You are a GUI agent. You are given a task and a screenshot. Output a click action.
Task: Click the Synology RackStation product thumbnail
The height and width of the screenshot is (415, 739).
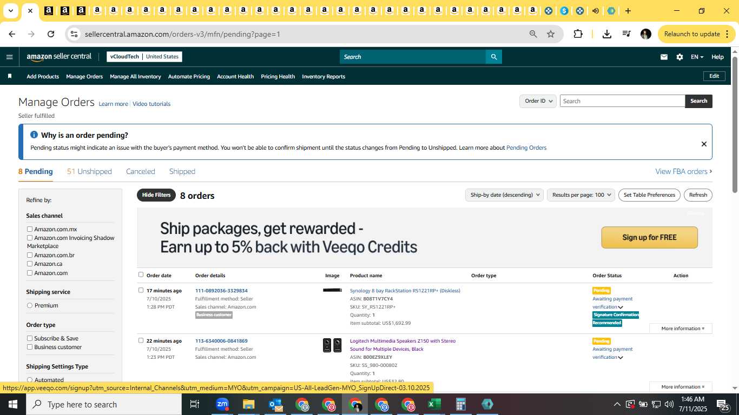click(x=332, y=290)
